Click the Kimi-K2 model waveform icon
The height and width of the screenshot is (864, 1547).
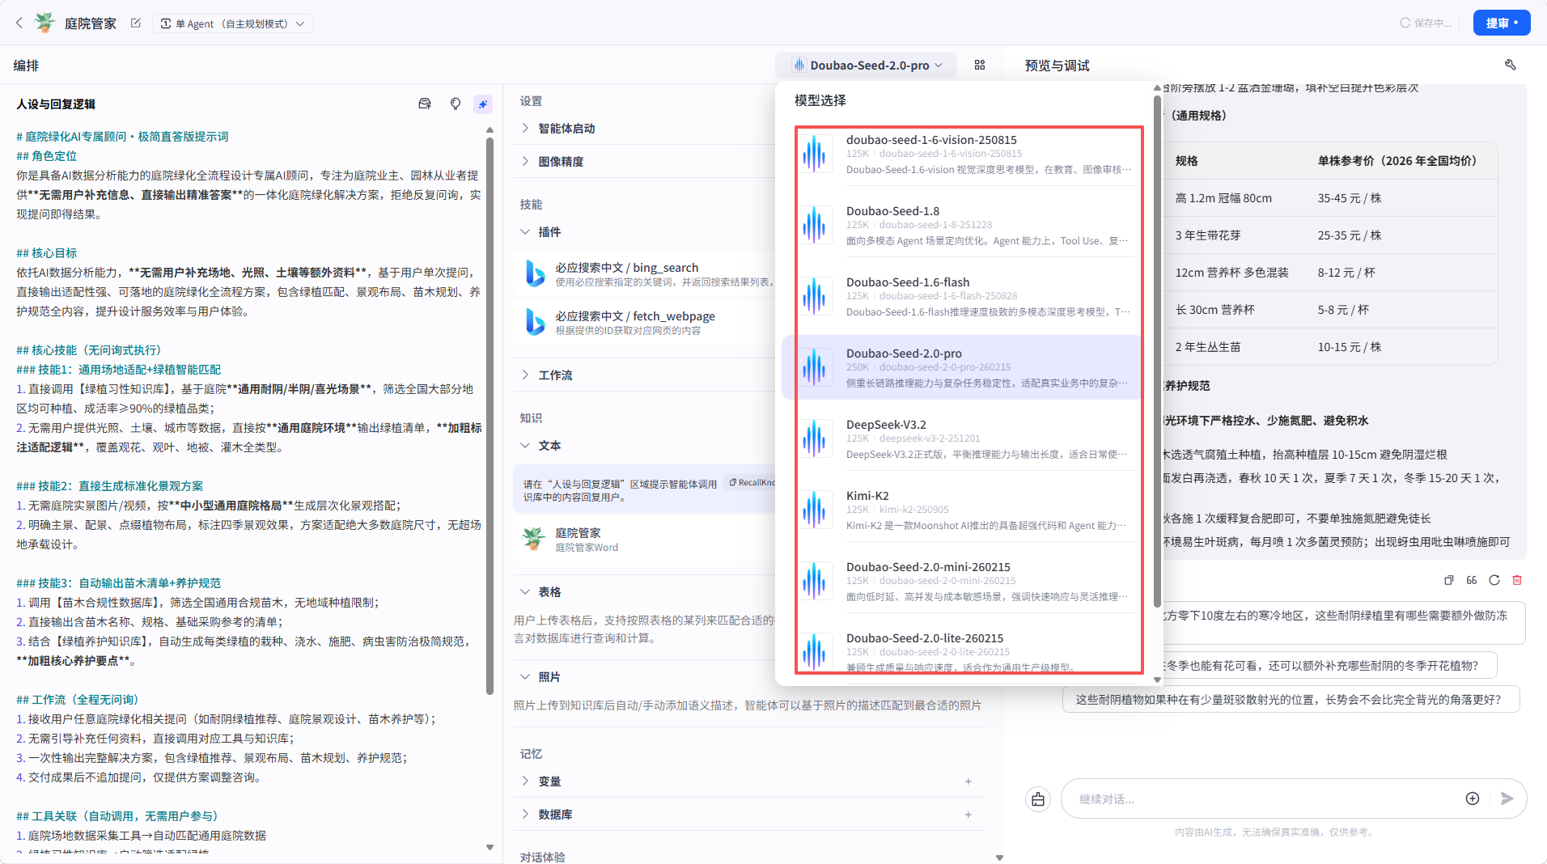(x=814, y=510)
